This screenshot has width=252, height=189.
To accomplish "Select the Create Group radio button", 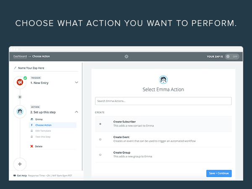I will pos(100,155).
